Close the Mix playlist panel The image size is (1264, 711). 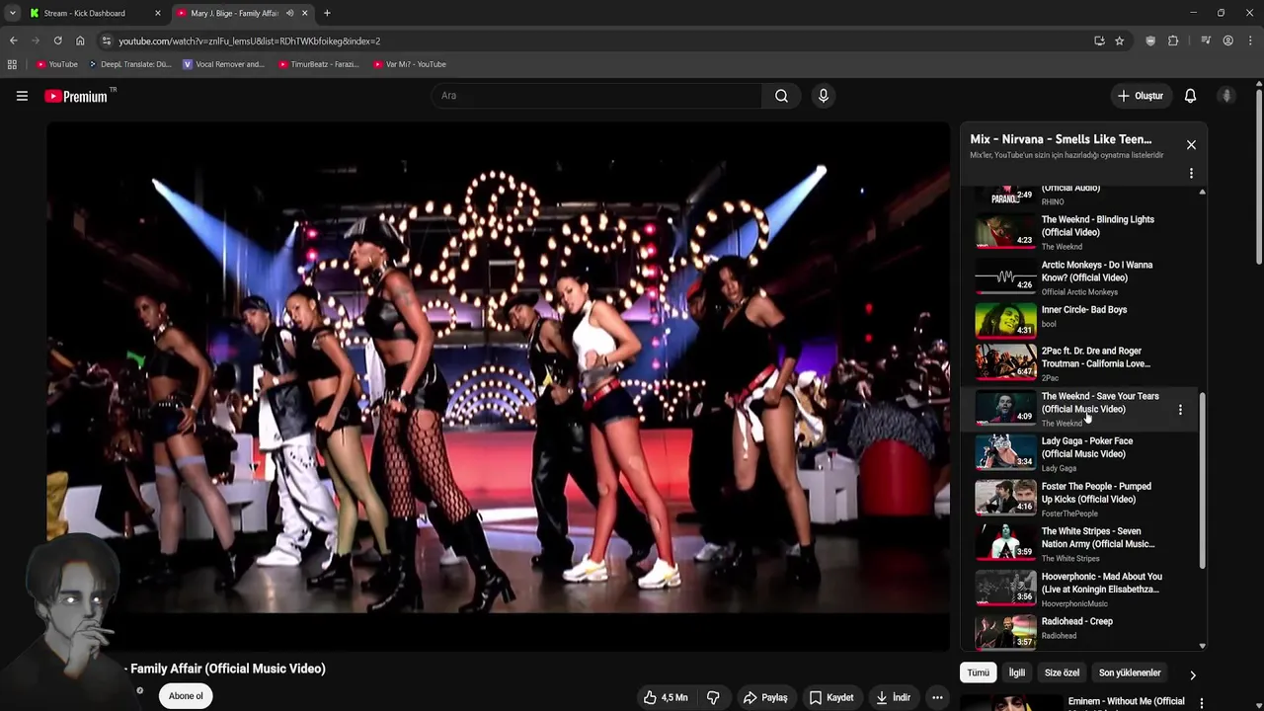1191,145
